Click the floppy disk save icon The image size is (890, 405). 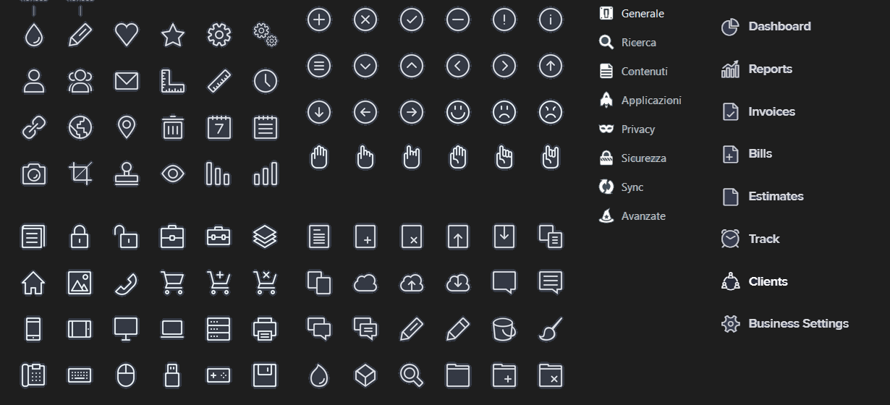point(266,375)
